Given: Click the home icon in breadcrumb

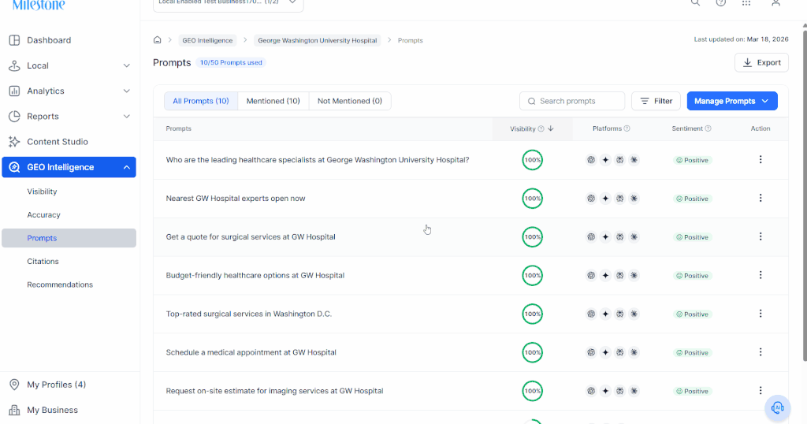Looking at the screenshot, I should coord(158,40).
